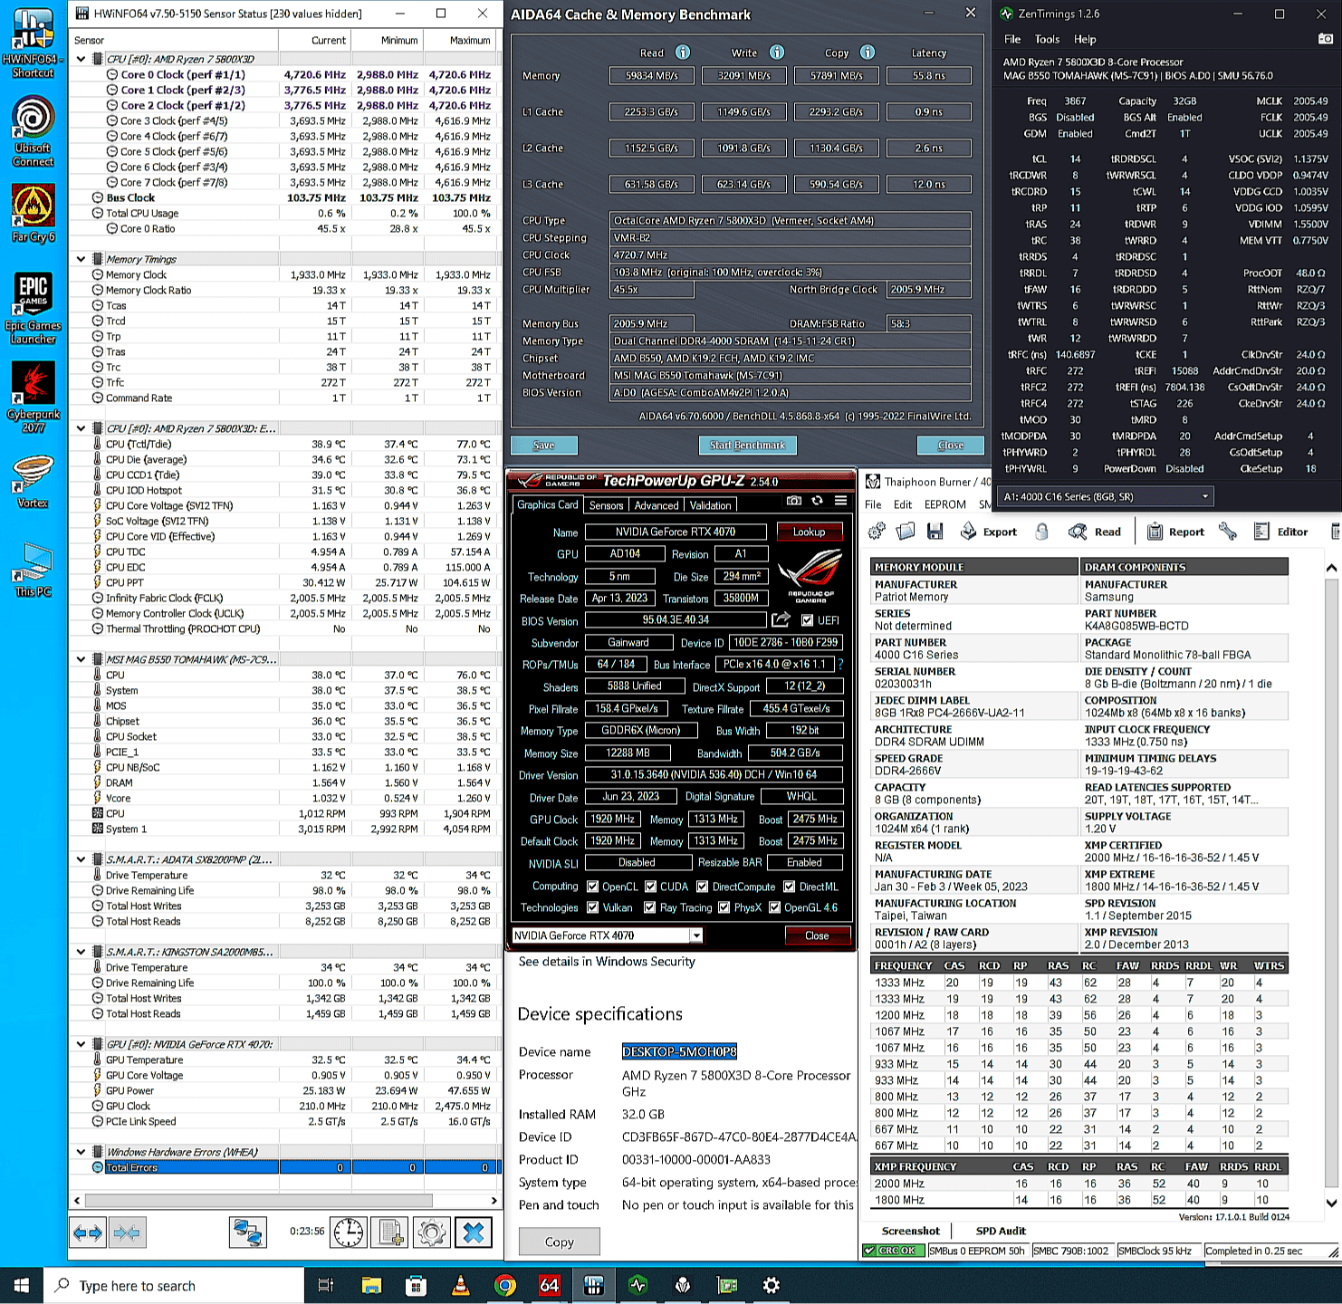This screenshot has width=1342, height=1304.
Task: Click AIDA64 Write info icon
Action: click(x=777, y=53)
